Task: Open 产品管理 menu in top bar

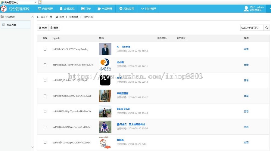Action: [x=105, y=9]
